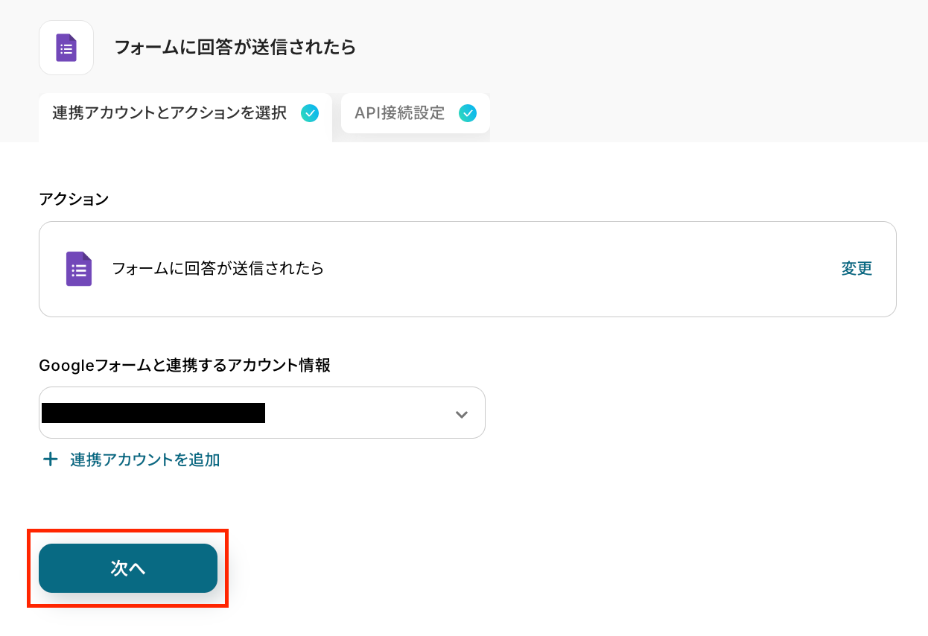Click the 連携アカウントを追加 link
The width and height of the screenshot is (928, 636).
point(145,459)
